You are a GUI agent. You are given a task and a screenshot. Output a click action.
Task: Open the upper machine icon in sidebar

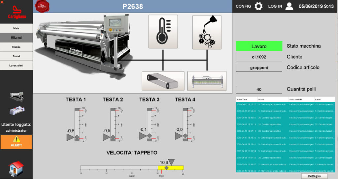coord(16,96)
